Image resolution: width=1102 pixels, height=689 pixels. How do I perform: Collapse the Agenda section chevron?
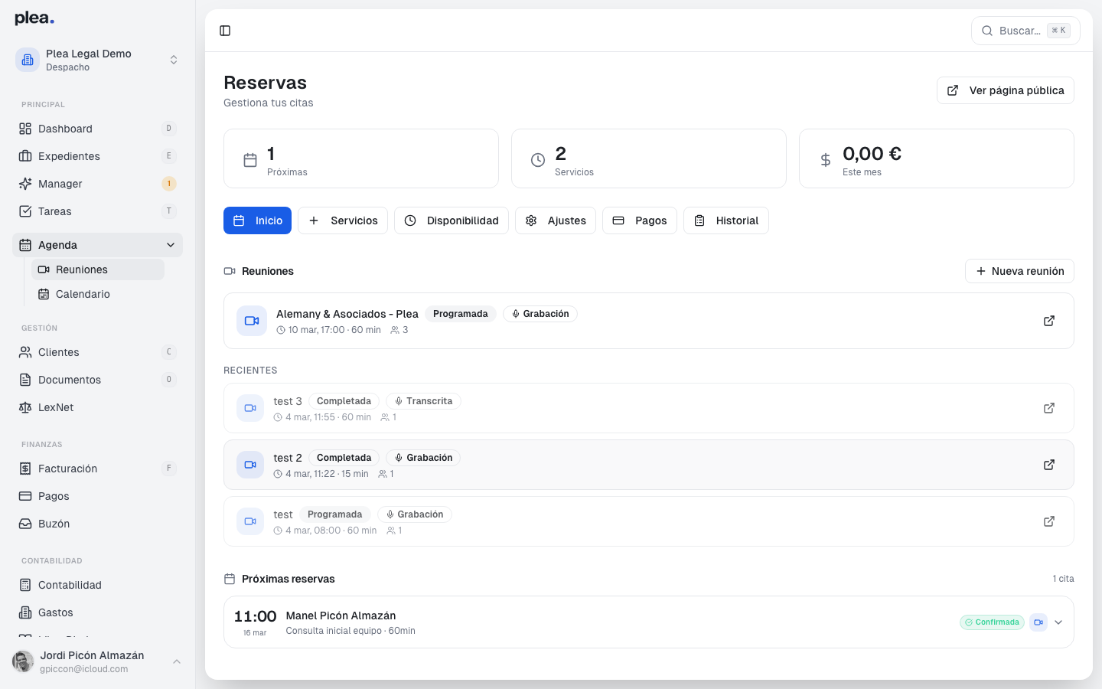pos(170,245)
